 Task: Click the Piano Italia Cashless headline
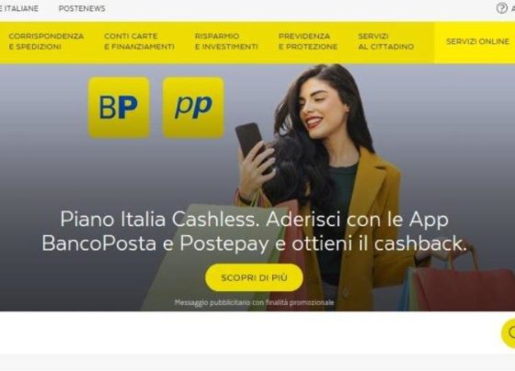(x=254, y=219)
